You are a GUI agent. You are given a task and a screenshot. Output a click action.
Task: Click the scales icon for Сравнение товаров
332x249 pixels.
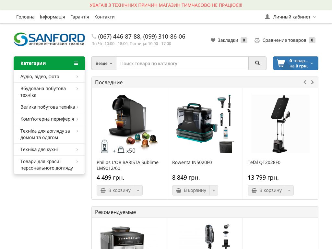[x=257, y=40]
